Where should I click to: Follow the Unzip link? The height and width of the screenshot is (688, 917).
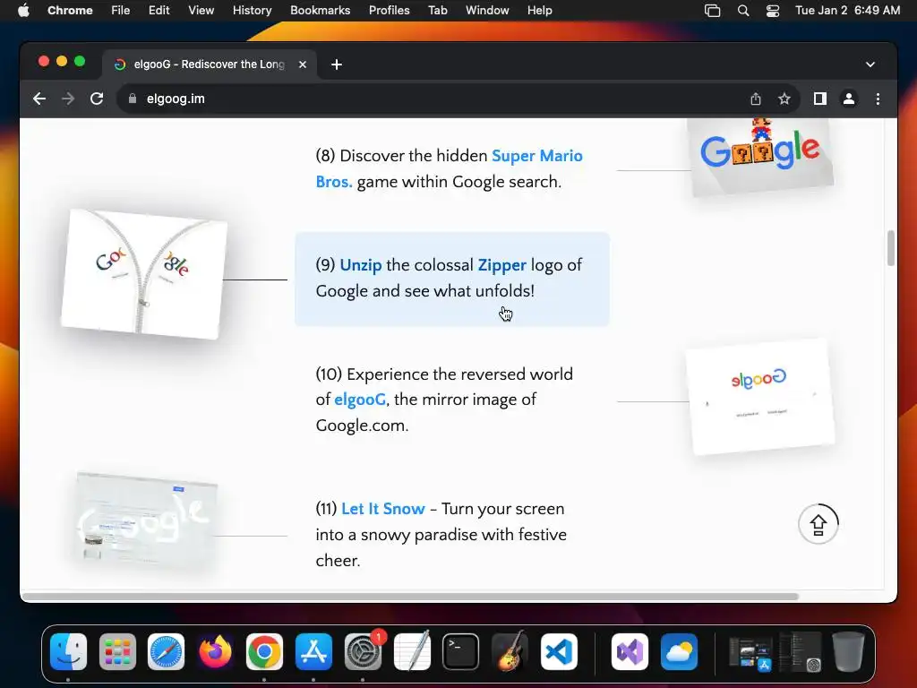point(361,265)
